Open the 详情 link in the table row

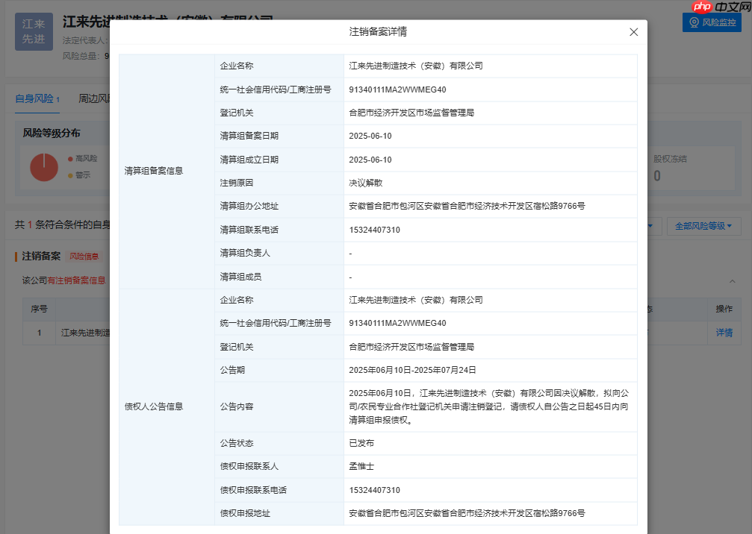click(724, 333)
